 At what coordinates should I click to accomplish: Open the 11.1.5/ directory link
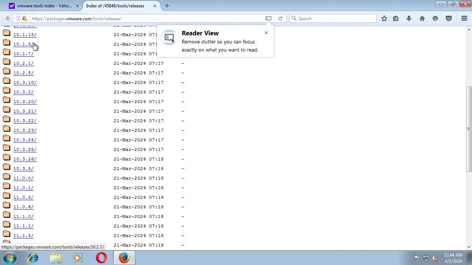(x=23, y=236)
